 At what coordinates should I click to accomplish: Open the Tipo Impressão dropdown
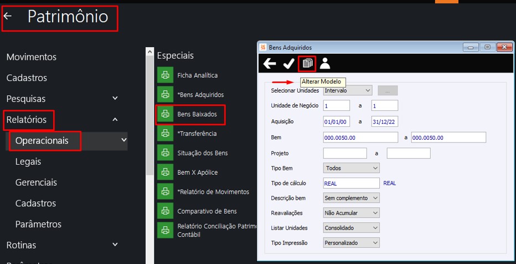click(x=351, y=242)
